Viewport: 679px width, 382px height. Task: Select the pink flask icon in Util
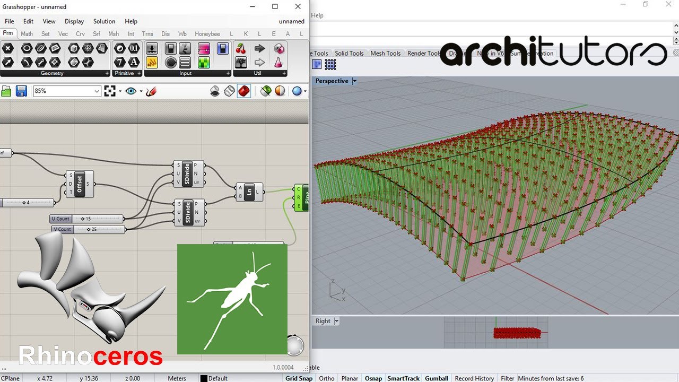pyautogui.click(x=278, y=62)
